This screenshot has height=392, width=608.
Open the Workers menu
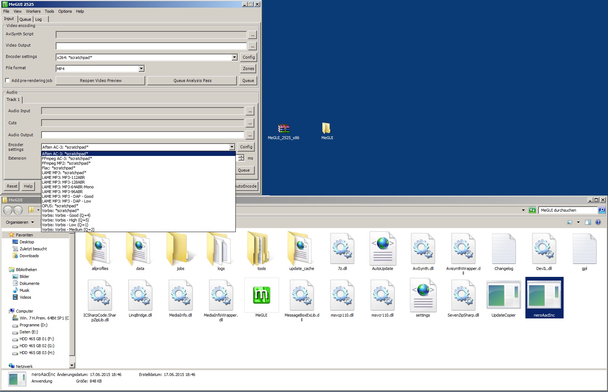(33, 11)
